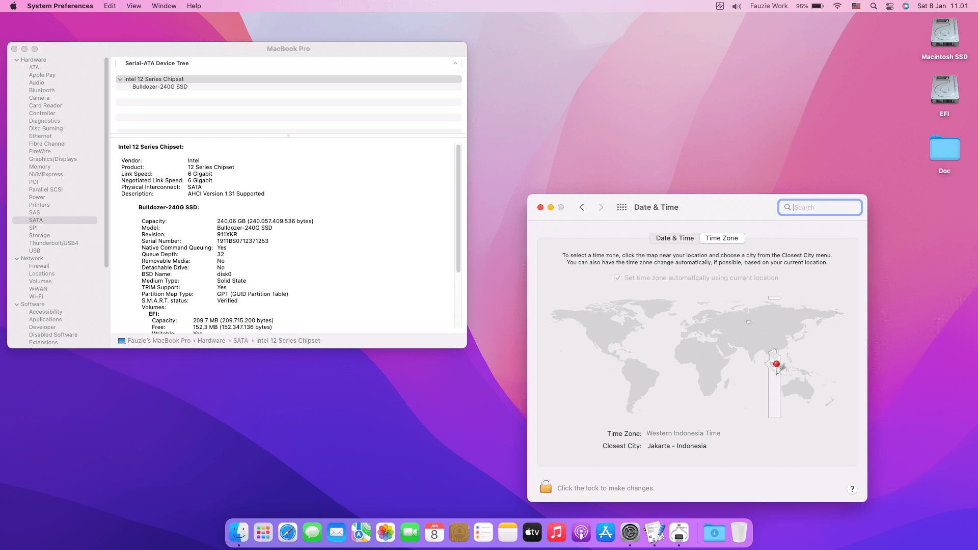The height and width of the screenshot is (550, 978).
Task: Collapse the Intel 12 Series Chipset tree row
Action: click(x=120, y=79)
